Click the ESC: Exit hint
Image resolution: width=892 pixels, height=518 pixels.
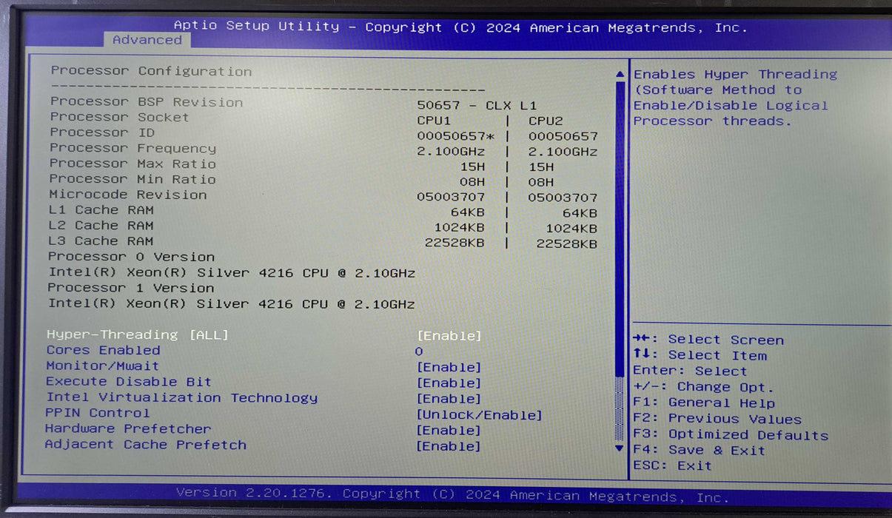672,465
